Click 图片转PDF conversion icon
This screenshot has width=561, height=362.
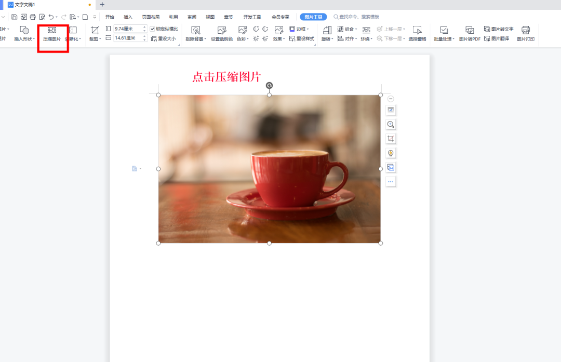tap(470, 34)
